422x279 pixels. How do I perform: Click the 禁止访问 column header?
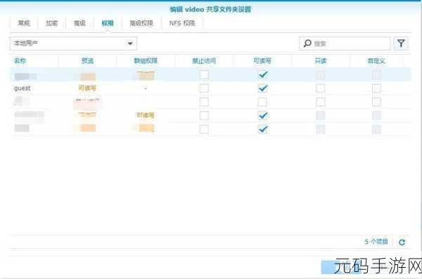(x=204, y=60)
